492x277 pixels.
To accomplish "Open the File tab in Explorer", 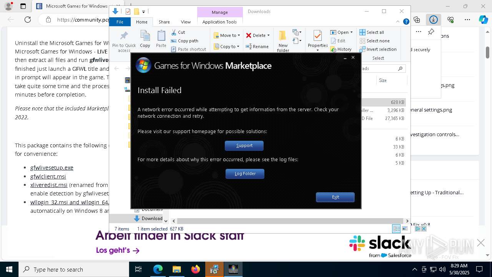I will pyautogui.click(x=120, y=22).
